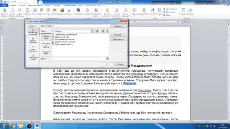Viewport: 230px width, 129px height.
Task: Select link to местом в документе option
Action: coord(33,40)
